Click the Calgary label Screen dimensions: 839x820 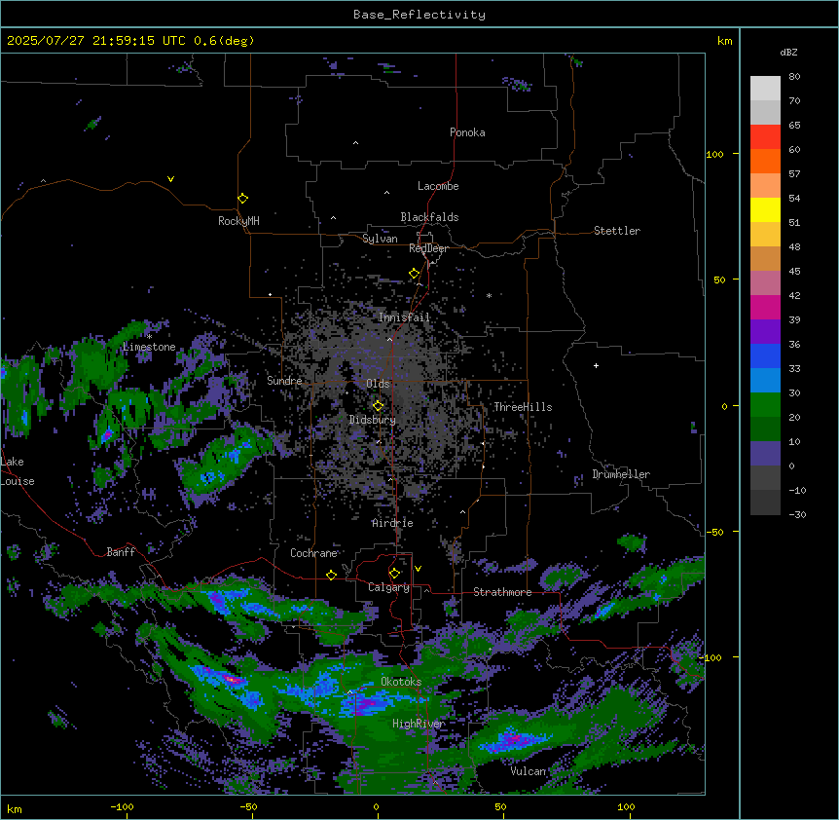tap(388, 587)
